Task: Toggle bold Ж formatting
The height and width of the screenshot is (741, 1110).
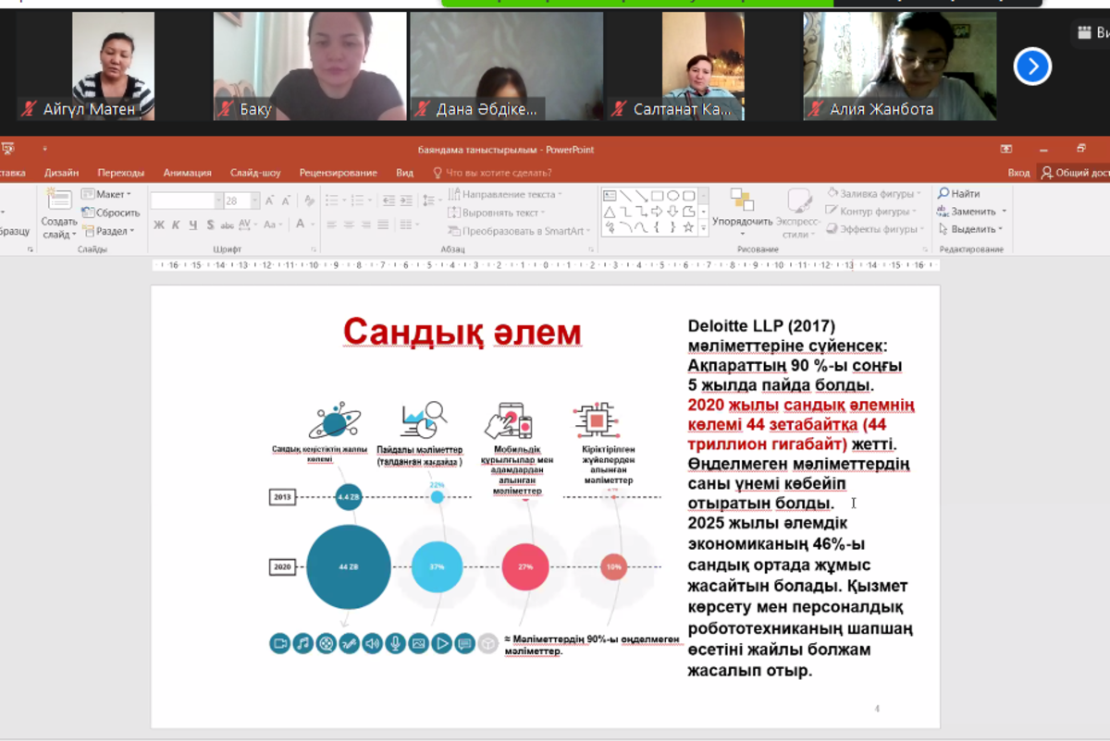Action: click(159, 225)
